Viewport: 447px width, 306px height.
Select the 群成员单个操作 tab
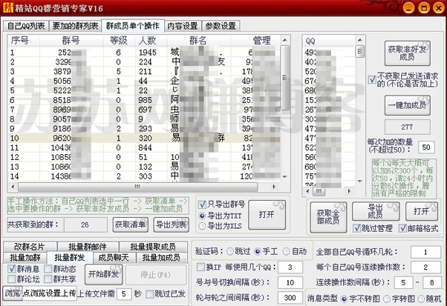point(133,26)
